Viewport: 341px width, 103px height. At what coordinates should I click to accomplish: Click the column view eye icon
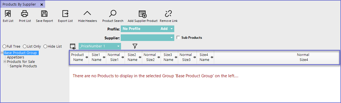tap(73, 46)
